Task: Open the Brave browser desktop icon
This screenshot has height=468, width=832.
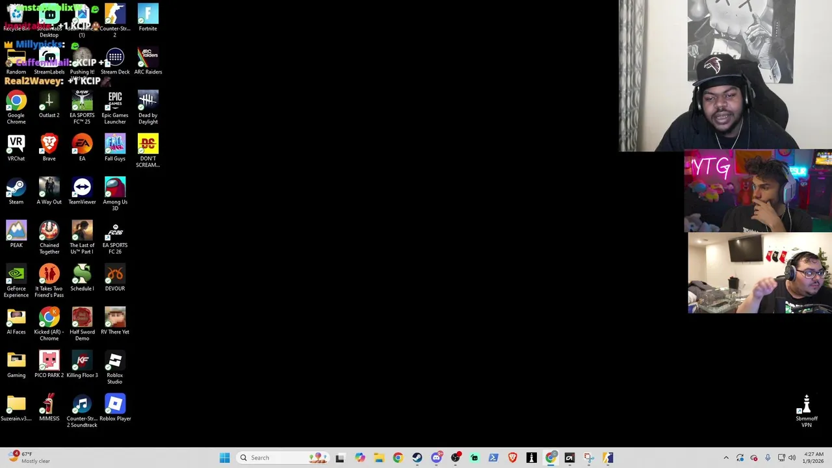Action: (x=49, y=148)
